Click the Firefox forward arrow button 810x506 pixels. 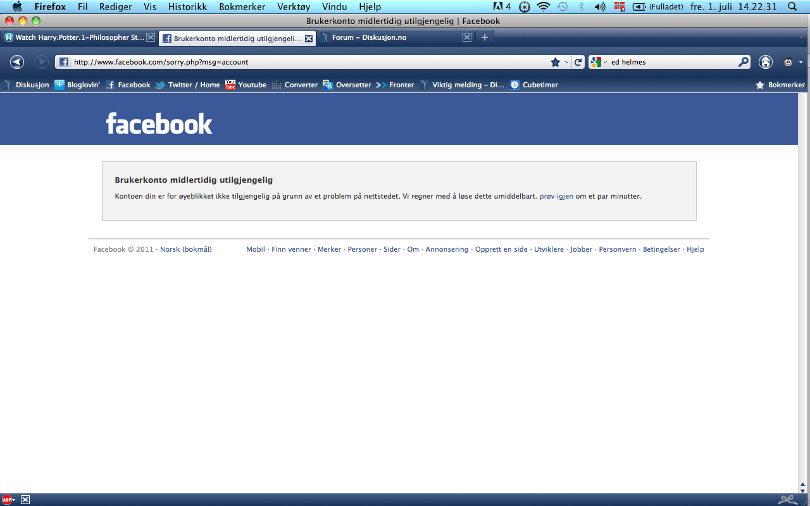(x=42, y=62)
